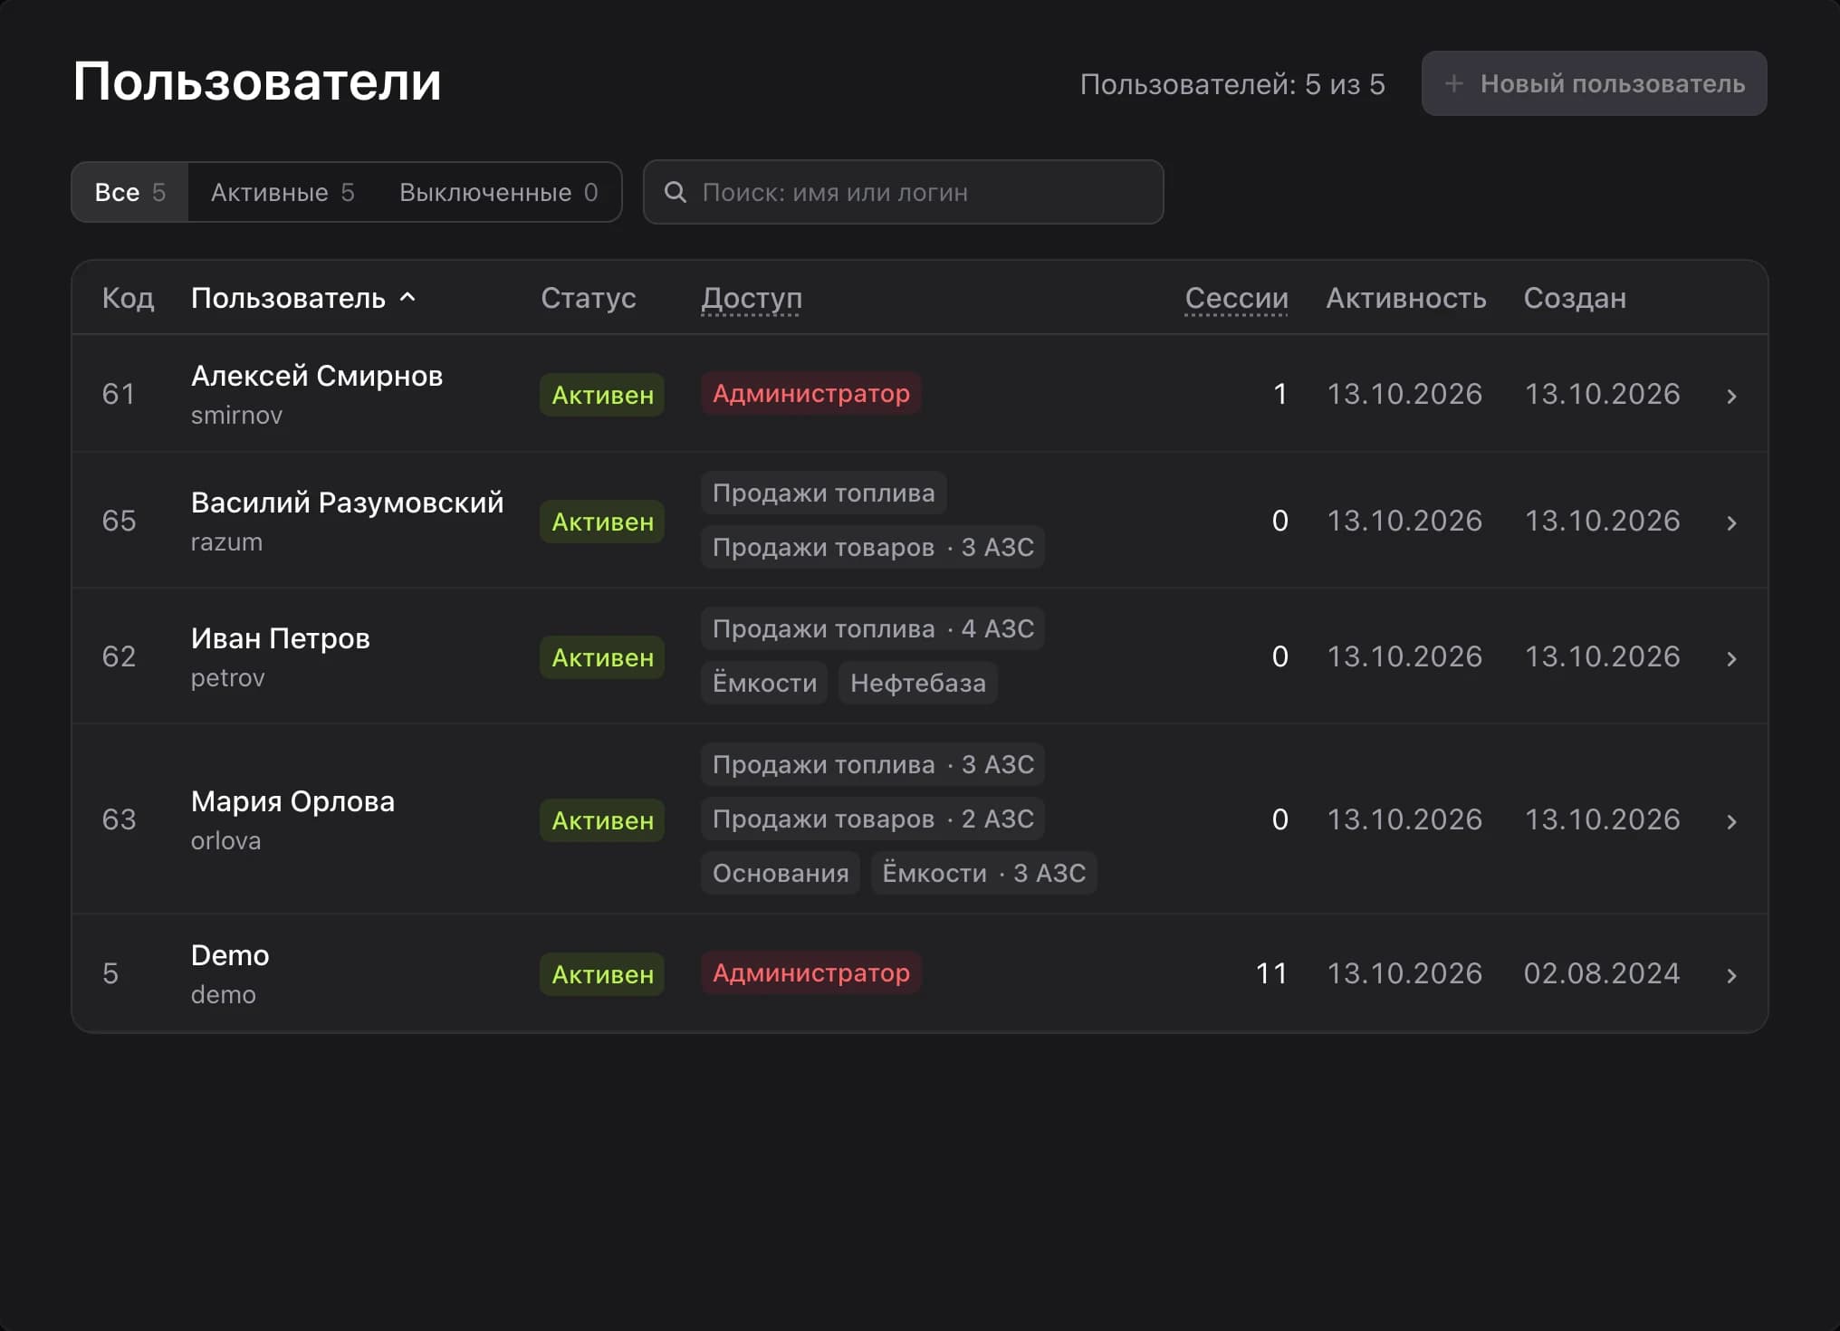Click the Активен badge for Demo
This screenshot has width=1840, height=1331.
tap(602, 974)
